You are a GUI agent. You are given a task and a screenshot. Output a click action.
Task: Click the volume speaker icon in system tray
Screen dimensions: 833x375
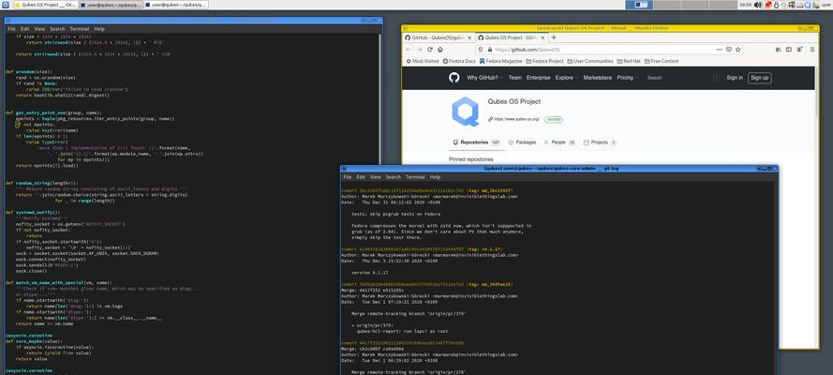tap(759, 5)
